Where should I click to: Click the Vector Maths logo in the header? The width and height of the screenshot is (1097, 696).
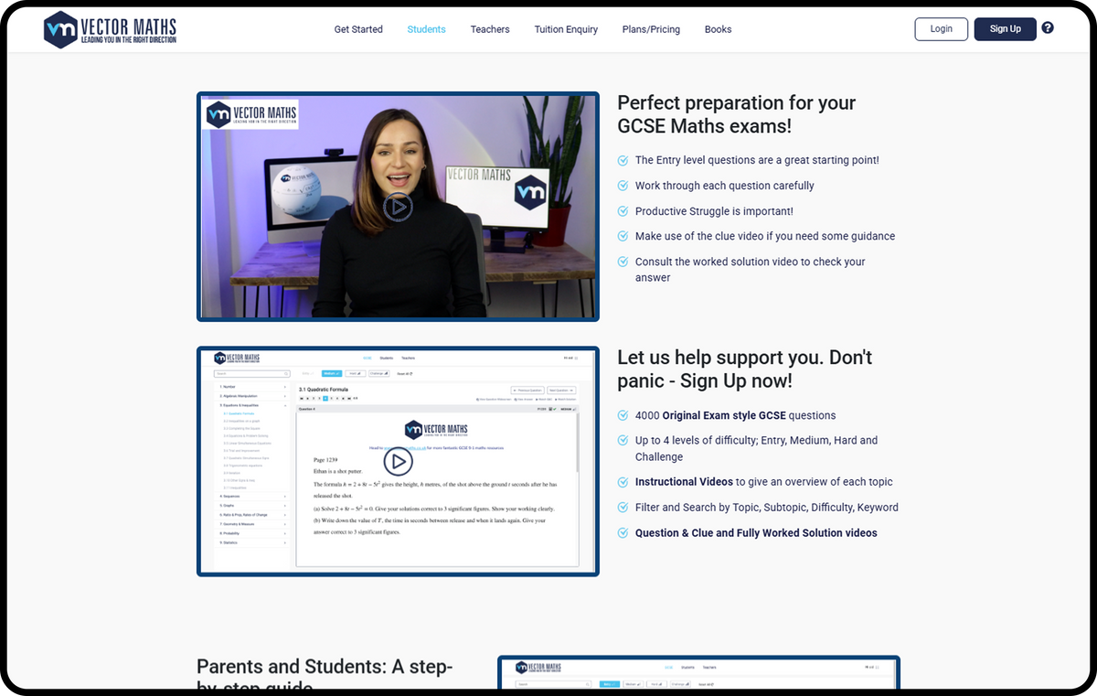(110, 29)
